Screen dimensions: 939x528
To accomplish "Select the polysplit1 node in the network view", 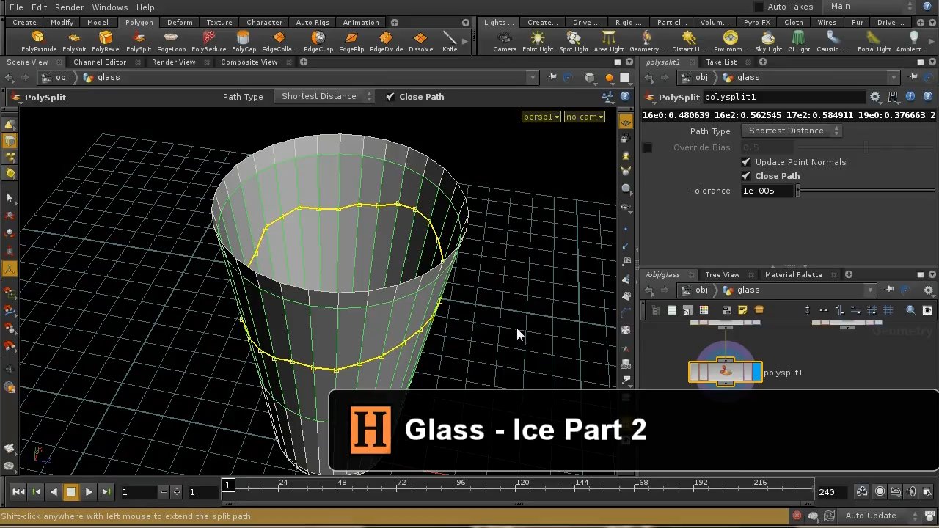I will pos(725,373).
